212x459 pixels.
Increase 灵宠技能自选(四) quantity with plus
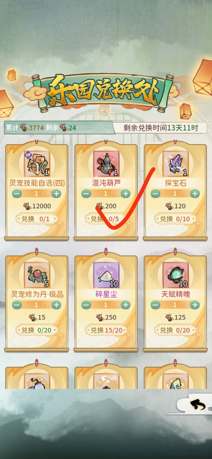coord(56,194)
